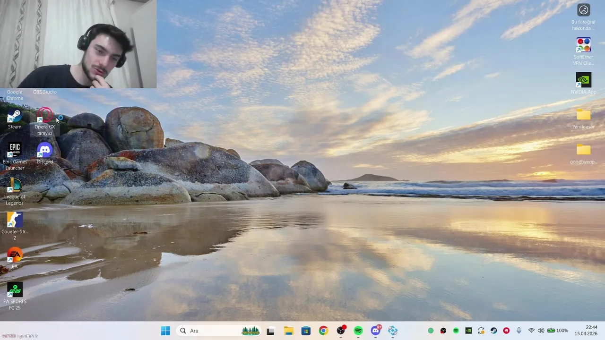Switch to Spotify in the taskbar
The height and width of the screenshot is (340, 605).
[358, 331]
